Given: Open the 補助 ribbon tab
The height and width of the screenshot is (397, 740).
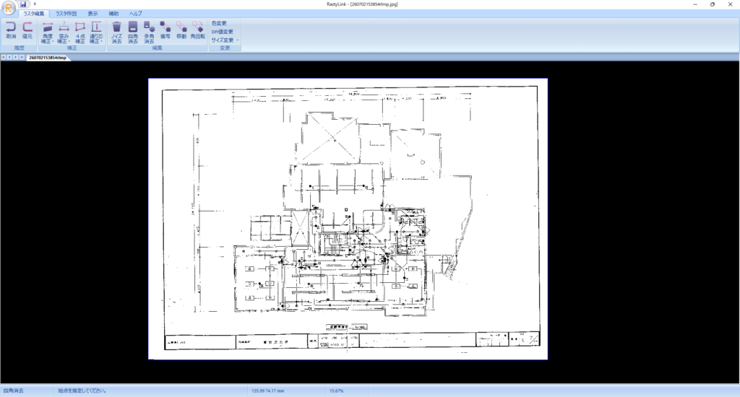Looking at the screenshot, I should [x=113, y=14].
